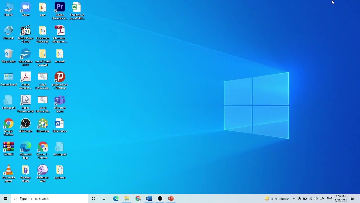Open Windows Ink Workspace pen icon
This screenshot has width=360, height=203.
point(322,198)
